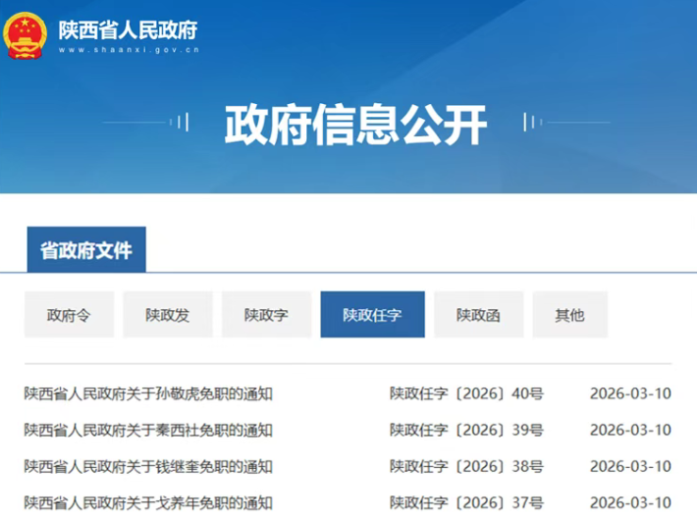The image size is (697, 520).
Task: Click document number 陕政任字〔2026〕38号
Action: coord(465,466)
